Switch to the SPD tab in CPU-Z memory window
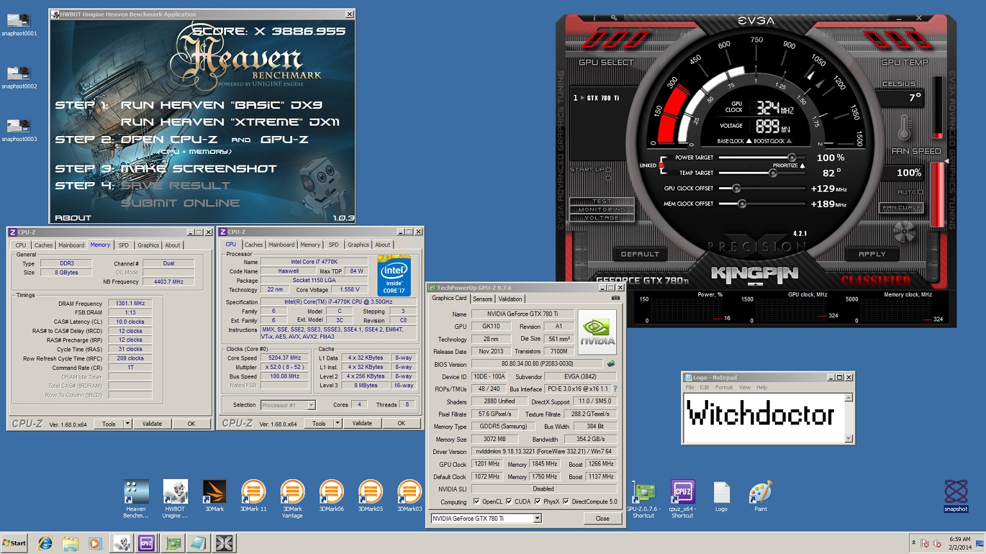Viewport: 986px width, 554px height. (x=123, y=245)
